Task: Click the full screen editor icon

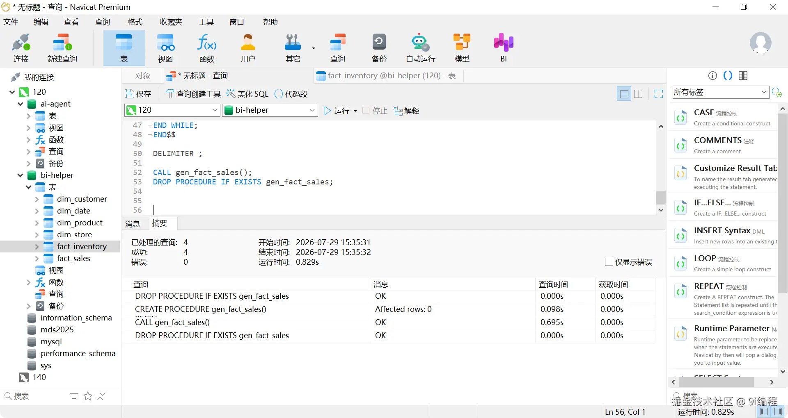Action: (x=659, y=94)
